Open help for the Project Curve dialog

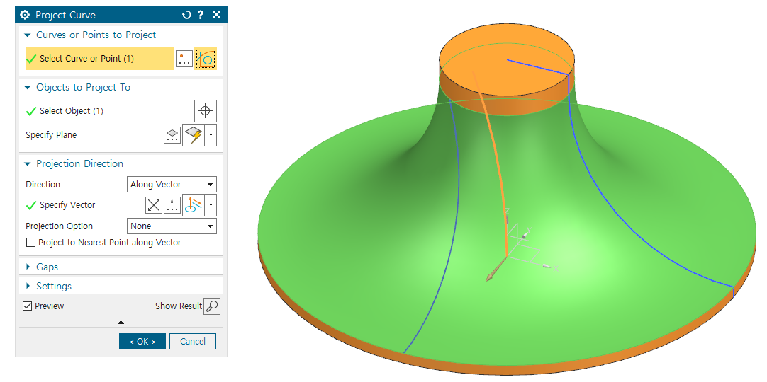pyautogui.click(x=201, y=15)
